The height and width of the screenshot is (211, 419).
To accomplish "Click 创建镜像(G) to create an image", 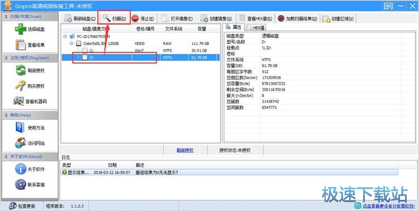I will point(216,18).
